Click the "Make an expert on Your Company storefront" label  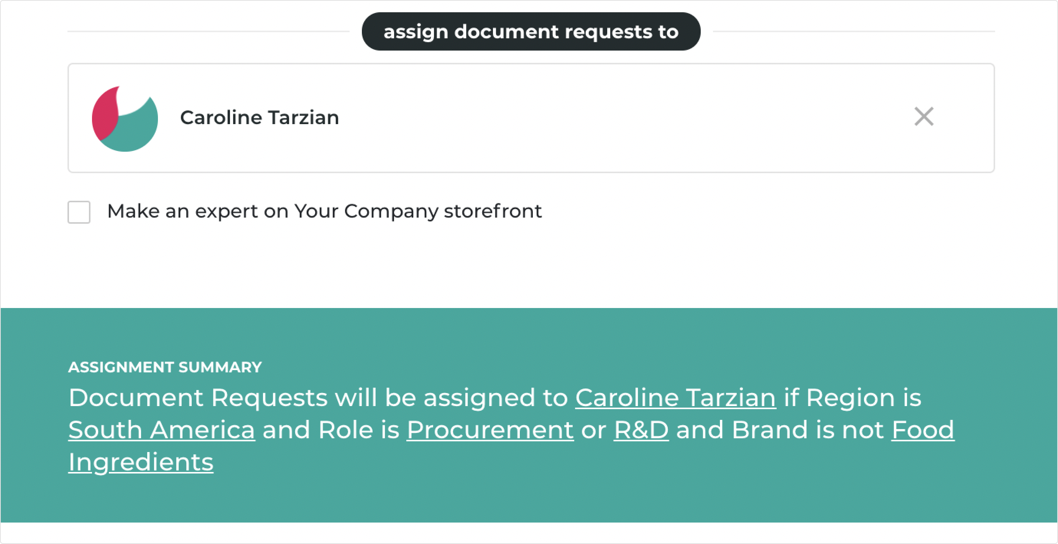click(324, 211)
